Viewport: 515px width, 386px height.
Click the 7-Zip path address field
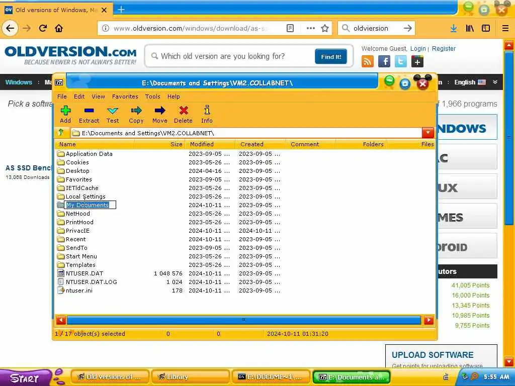click(x=246, y=133)
